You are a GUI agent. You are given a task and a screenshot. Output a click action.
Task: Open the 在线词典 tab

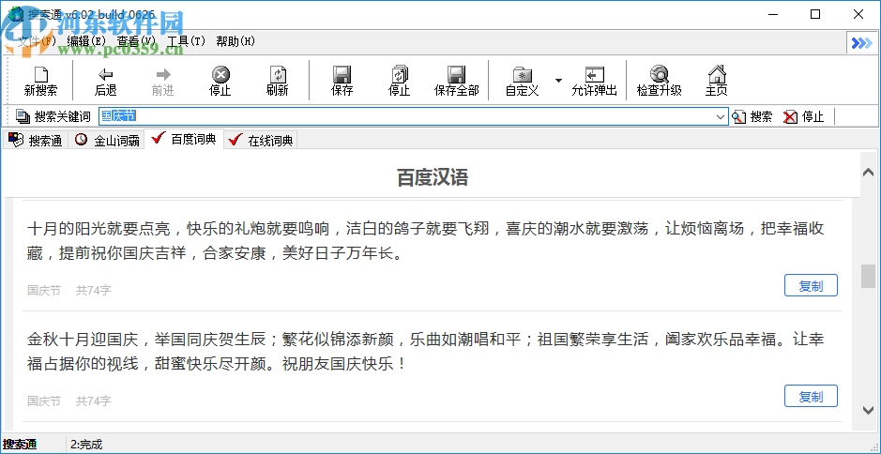[x=261, y=140]
